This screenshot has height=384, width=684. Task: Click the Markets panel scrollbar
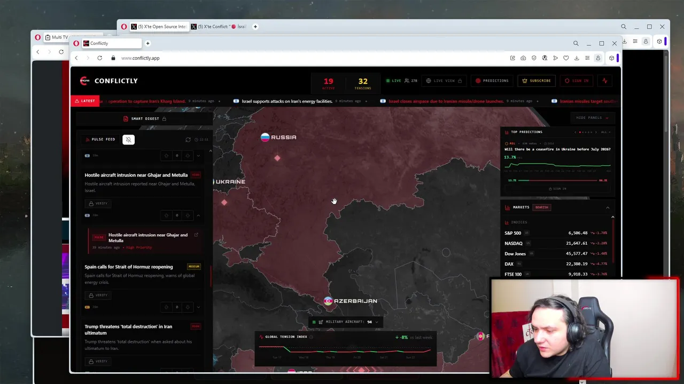click(x=613, y=240)
